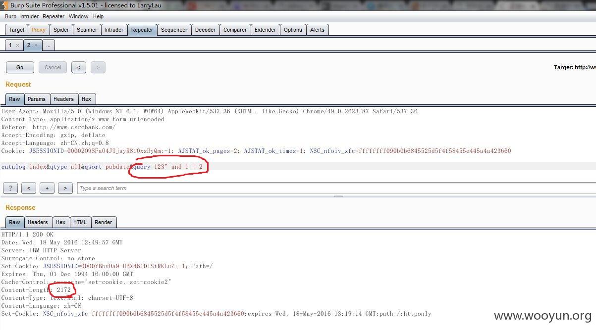The height and width of the screenshot is (330, 596).
Task: Show Request Hex view
Action: 87,99
